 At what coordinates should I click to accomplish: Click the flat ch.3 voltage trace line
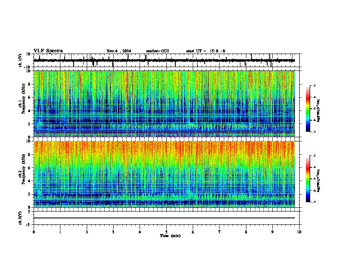click(164, 218)
